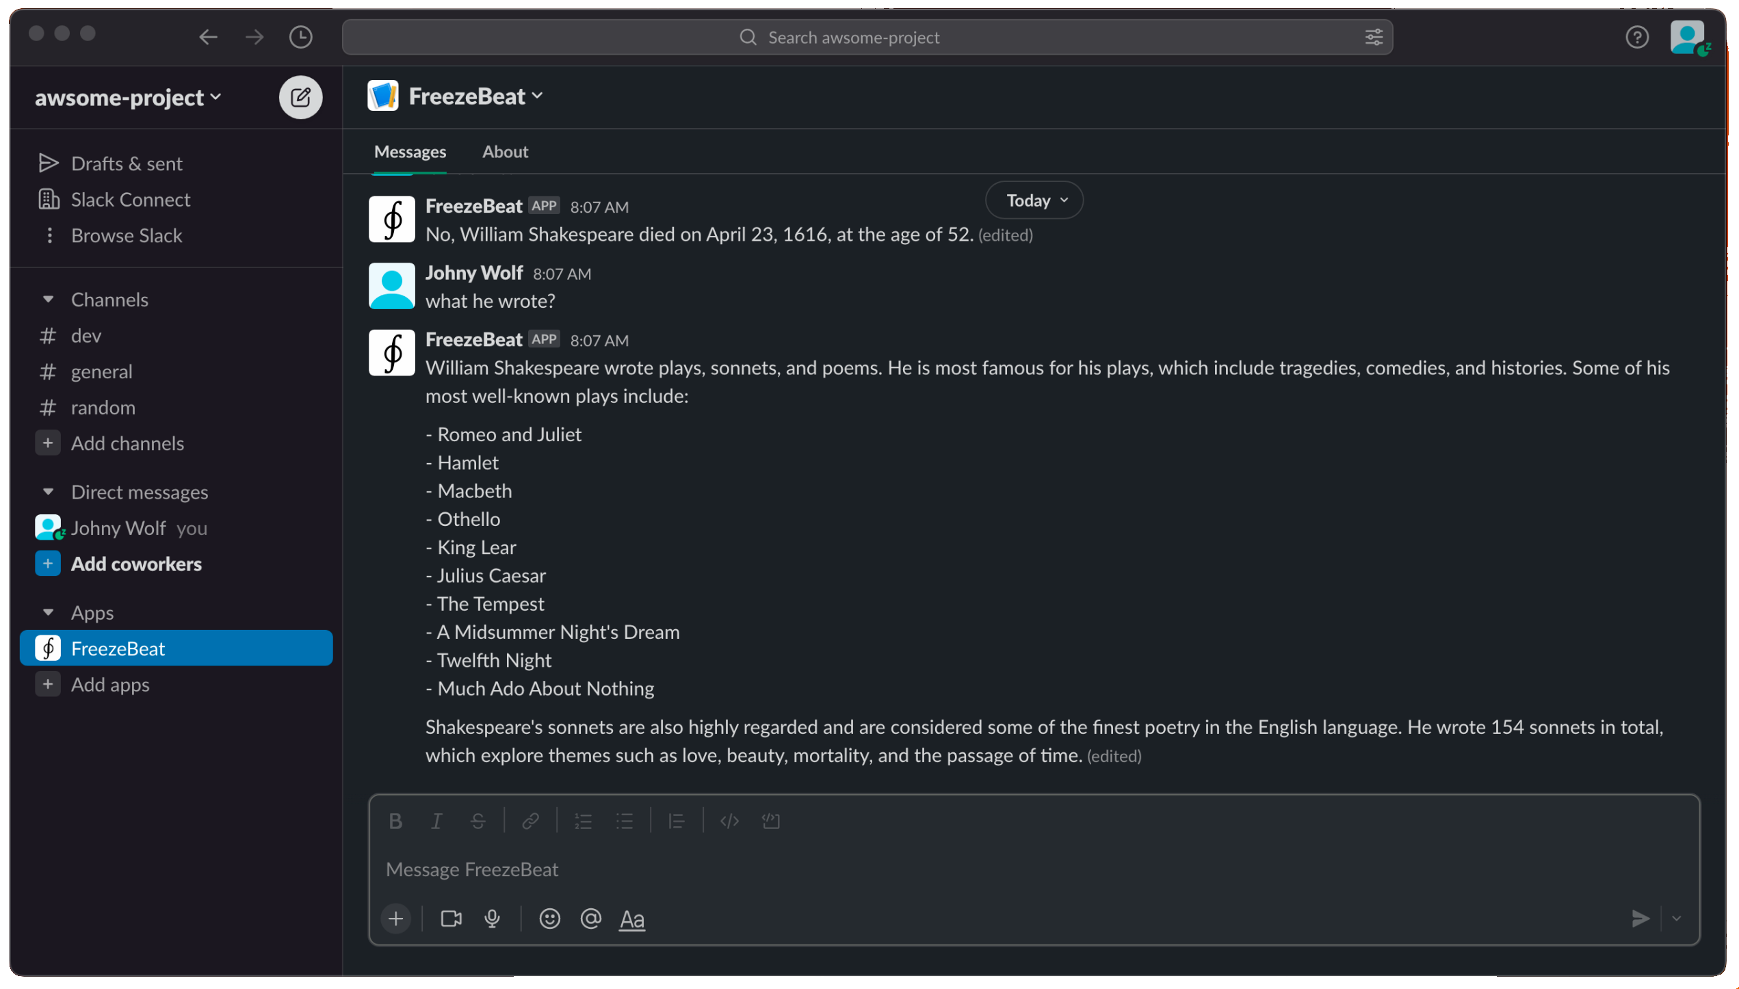Toggle the Aa formatting visibility button

click(x=631, y=919)
